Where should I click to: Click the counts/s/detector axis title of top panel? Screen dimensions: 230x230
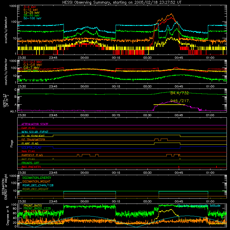tap(6, 30)
